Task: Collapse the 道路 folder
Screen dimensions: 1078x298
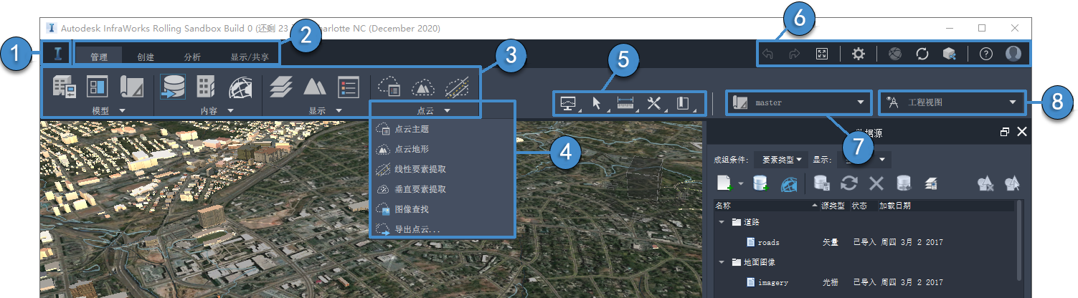Action: (722, 222)
